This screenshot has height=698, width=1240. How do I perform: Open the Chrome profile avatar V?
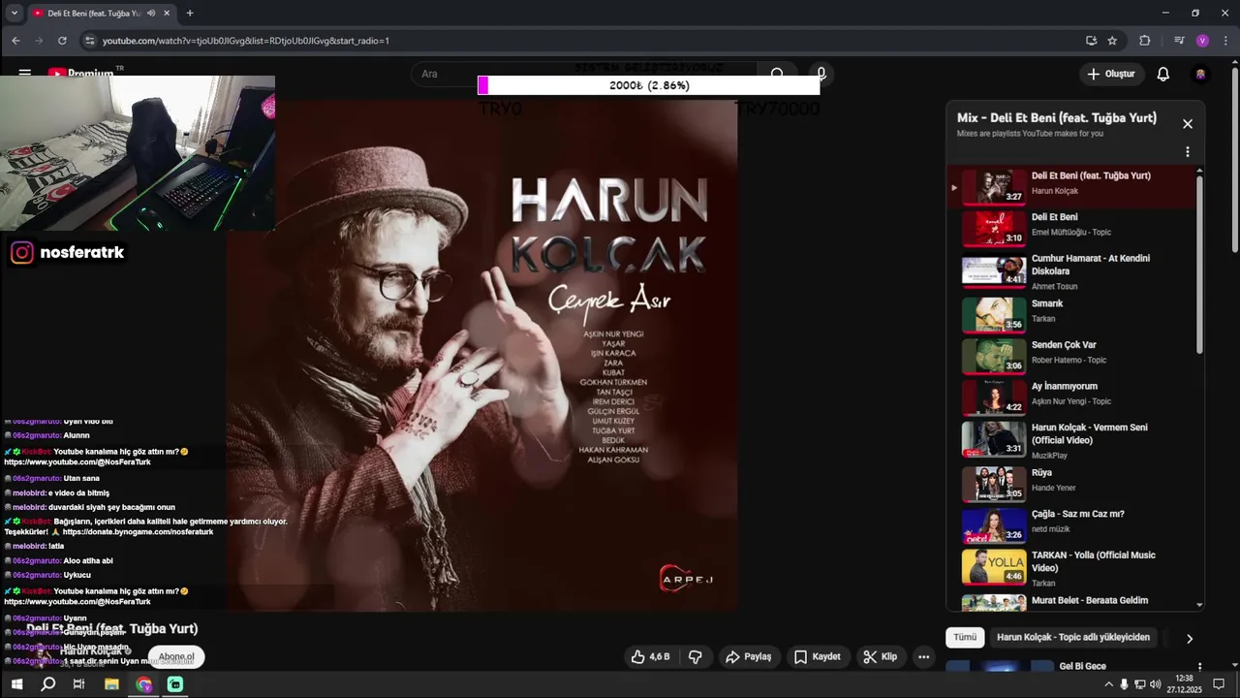coord(1202,41)
